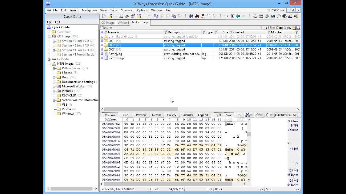
Task: Switch to the CD Image tab
Action: pos(108,23)
